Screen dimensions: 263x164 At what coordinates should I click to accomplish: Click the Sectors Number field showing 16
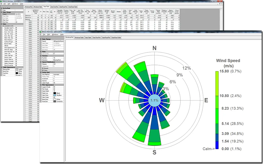click(55, 58)
